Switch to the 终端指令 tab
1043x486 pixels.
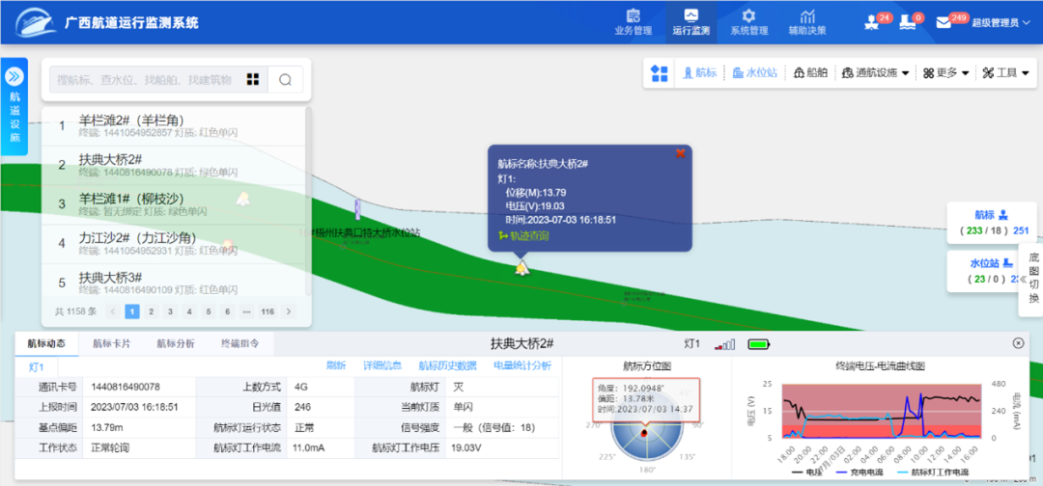pos(240,343)
